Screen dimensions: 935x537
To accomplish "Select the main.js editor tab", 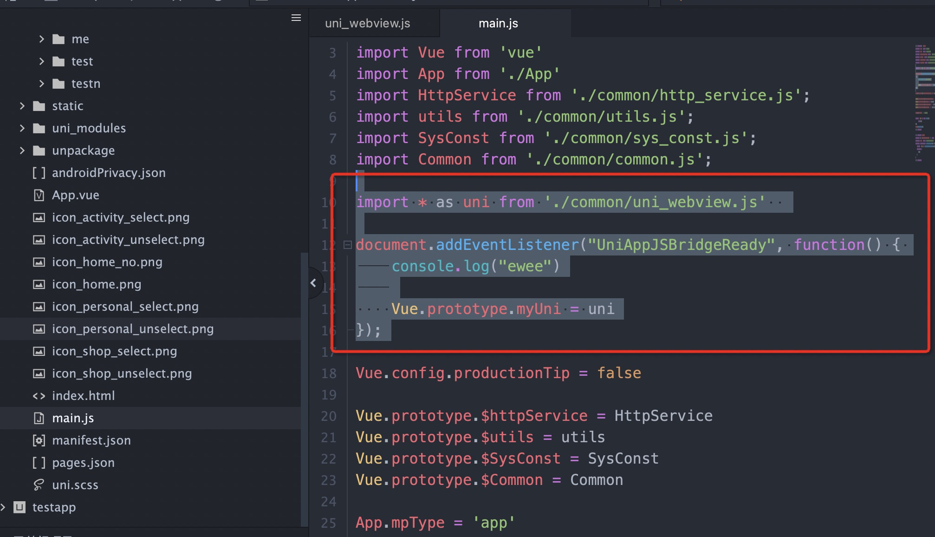I will click(x=498, y=23).
